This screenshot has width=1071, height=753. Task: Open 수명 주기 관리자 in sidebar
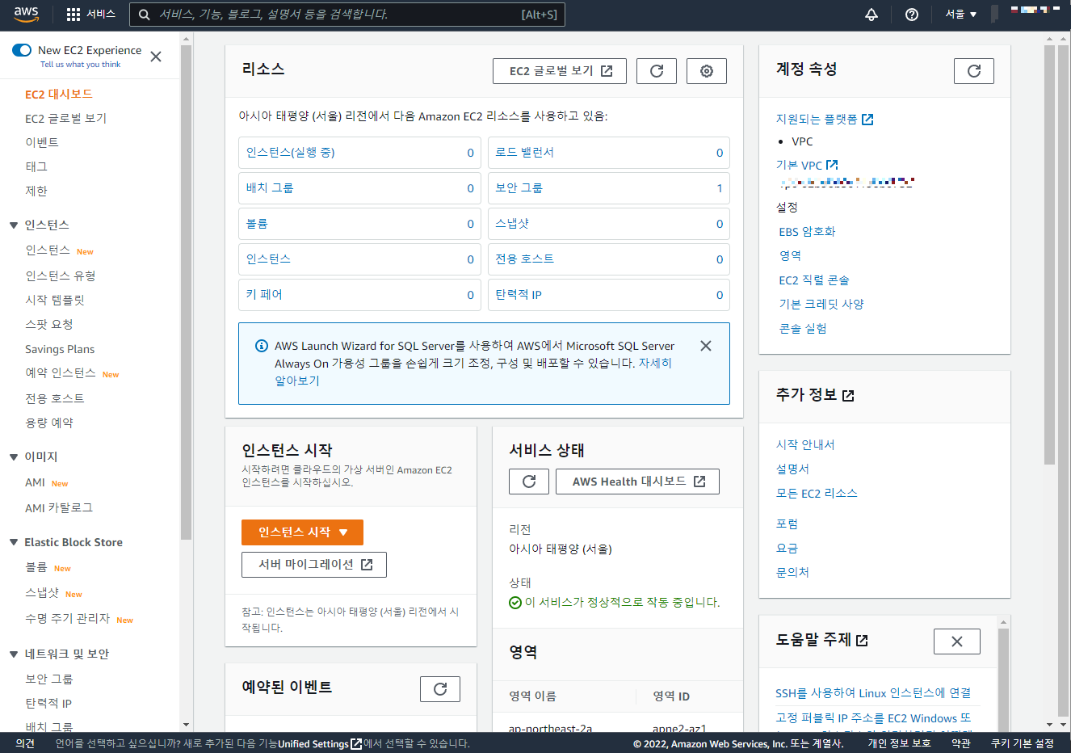[x=68, y=619]
